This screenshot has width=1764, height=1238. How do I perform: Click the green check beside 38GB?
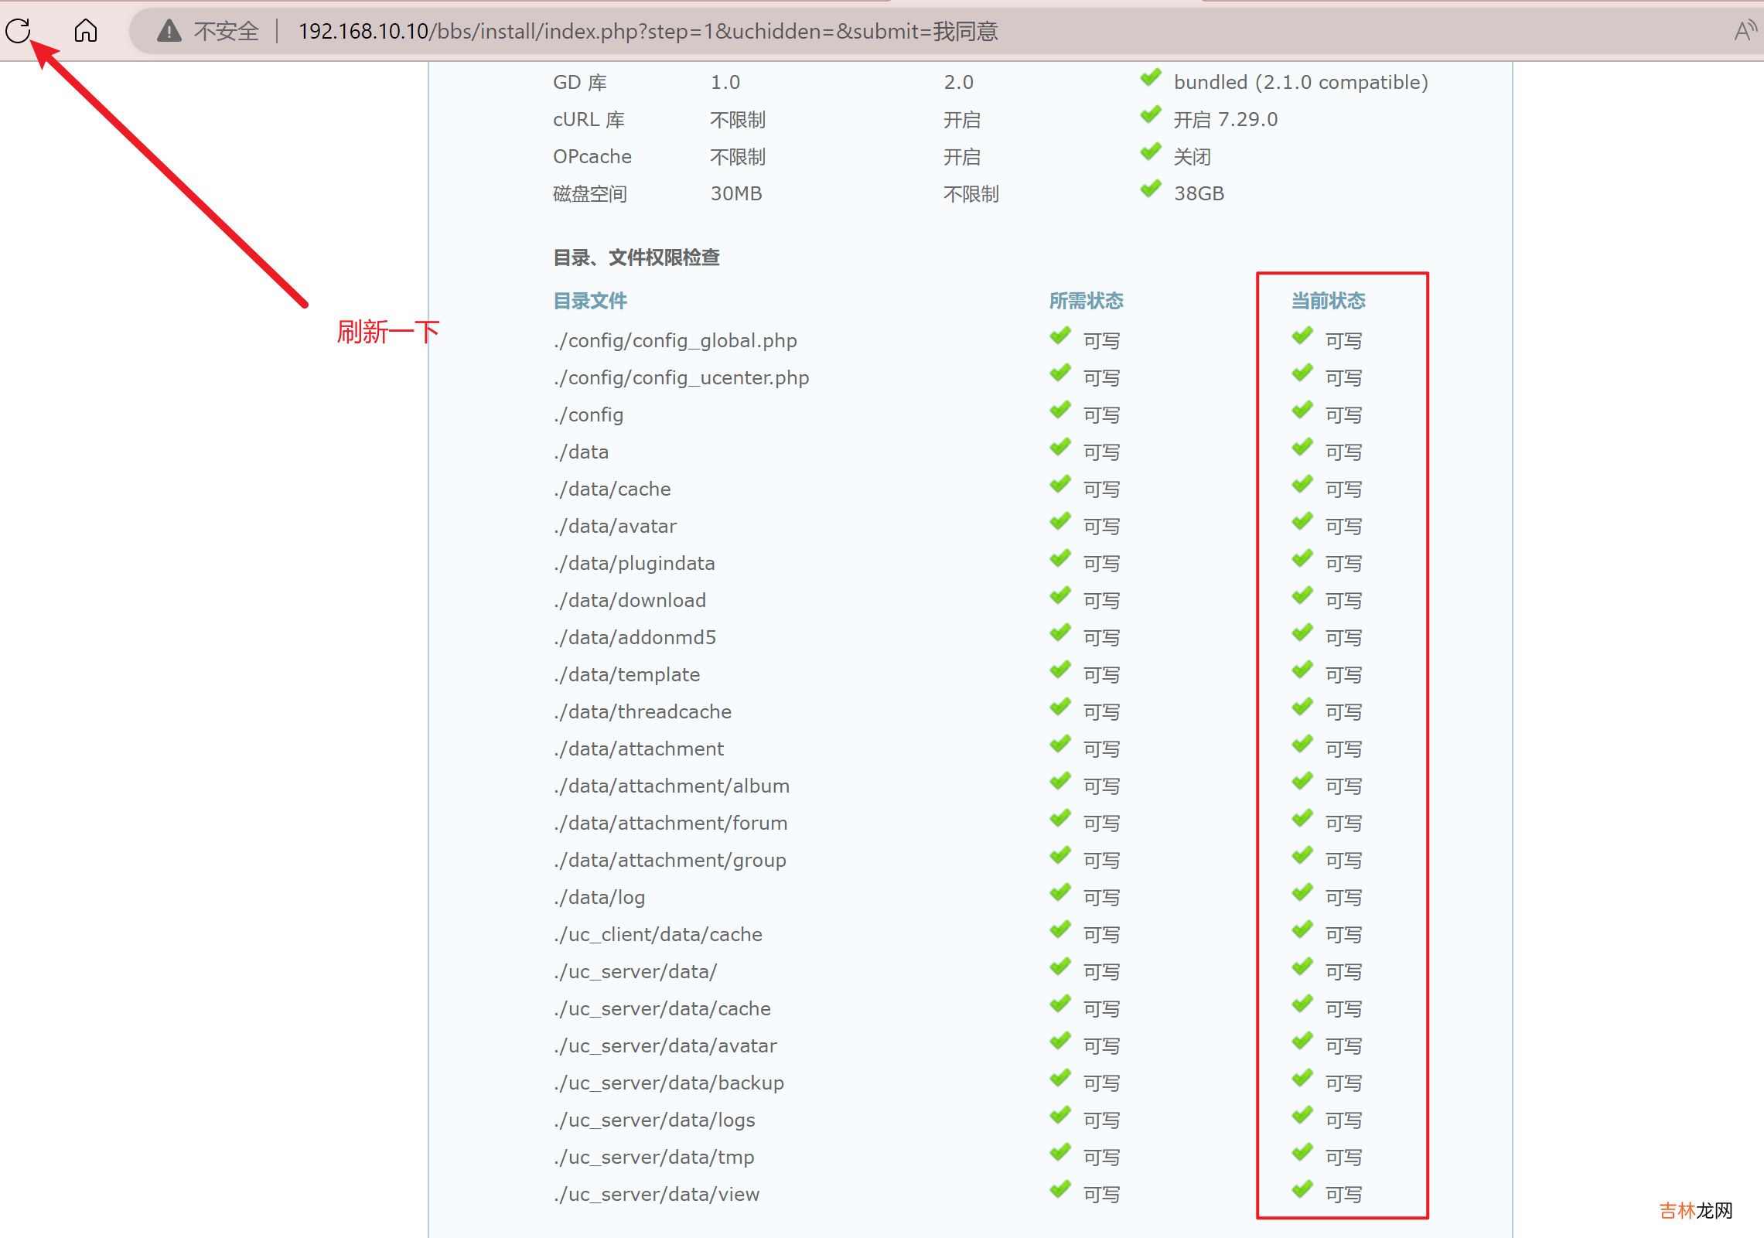click(1151, 189)
